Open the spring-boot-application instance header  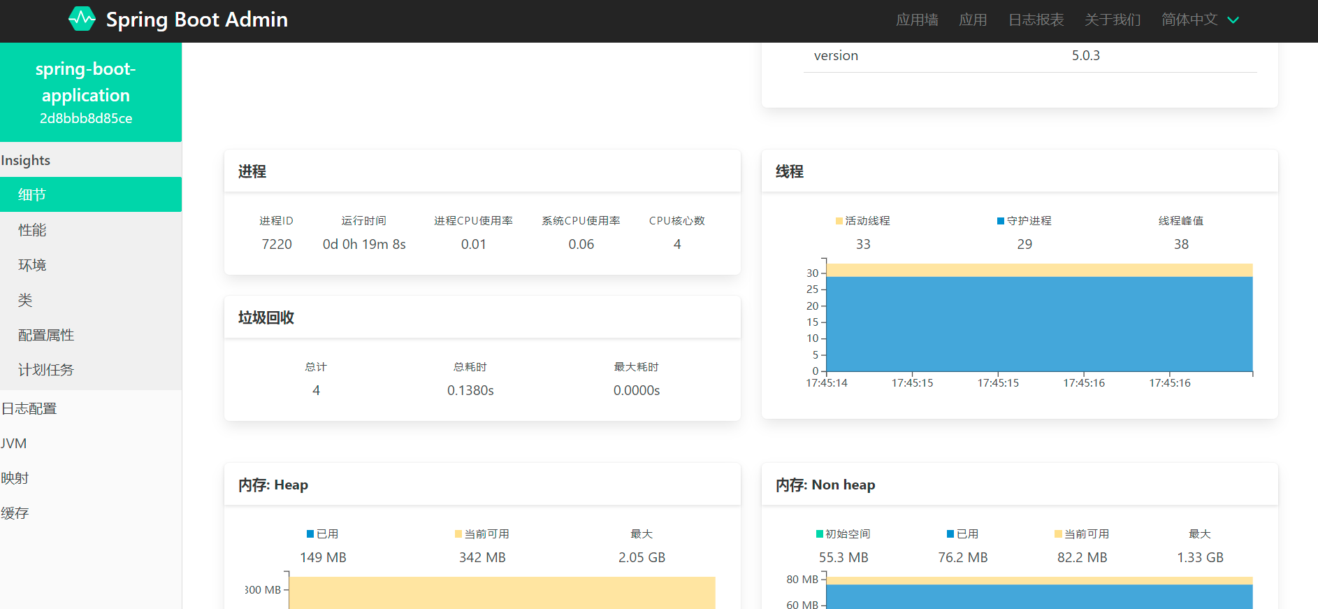[91, 92]
